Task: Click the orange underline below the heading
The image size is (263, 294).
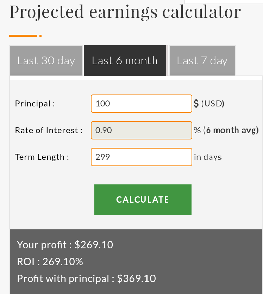Action: coord(23,35)
